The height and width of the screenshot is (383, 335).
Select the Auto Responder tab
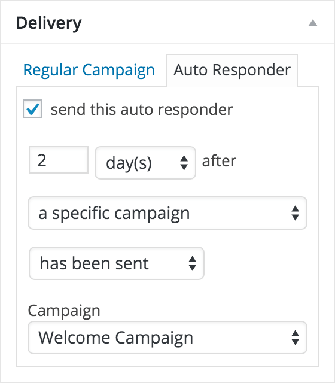(x=232, y=71)
